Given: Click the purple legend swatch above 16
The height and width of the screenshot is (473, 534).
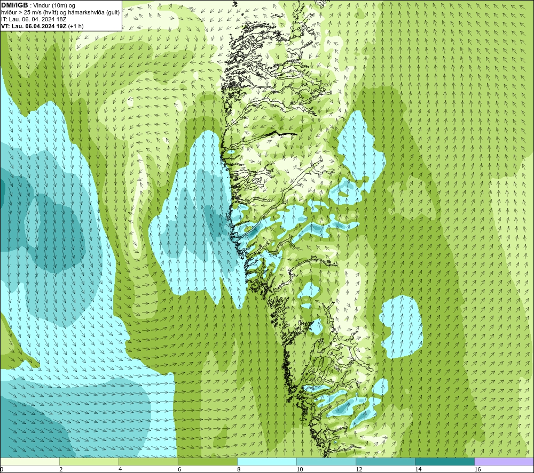Looking at the screenshot, I should pyautogui.click(x=504, y=461).
